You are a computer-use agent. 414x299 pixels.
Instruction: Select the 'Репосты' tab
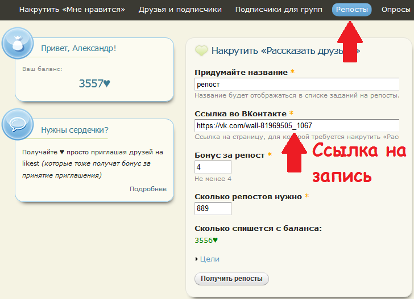point(351,10)
